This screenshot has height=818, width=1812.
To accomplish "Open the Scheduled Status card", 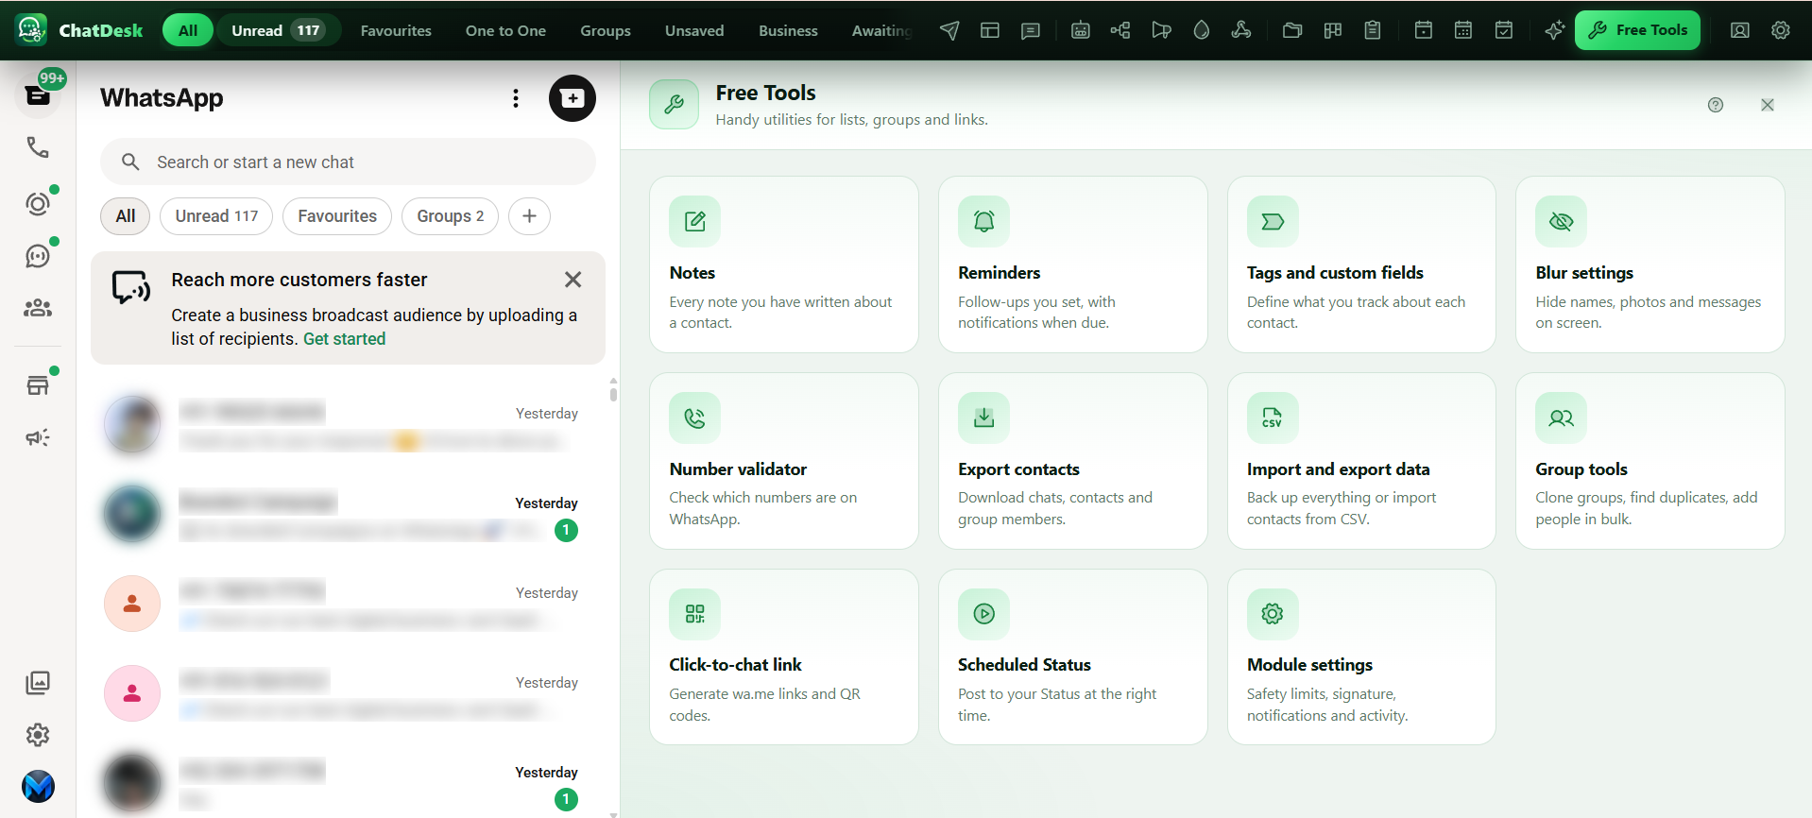I will click(x=1073, y=656).
